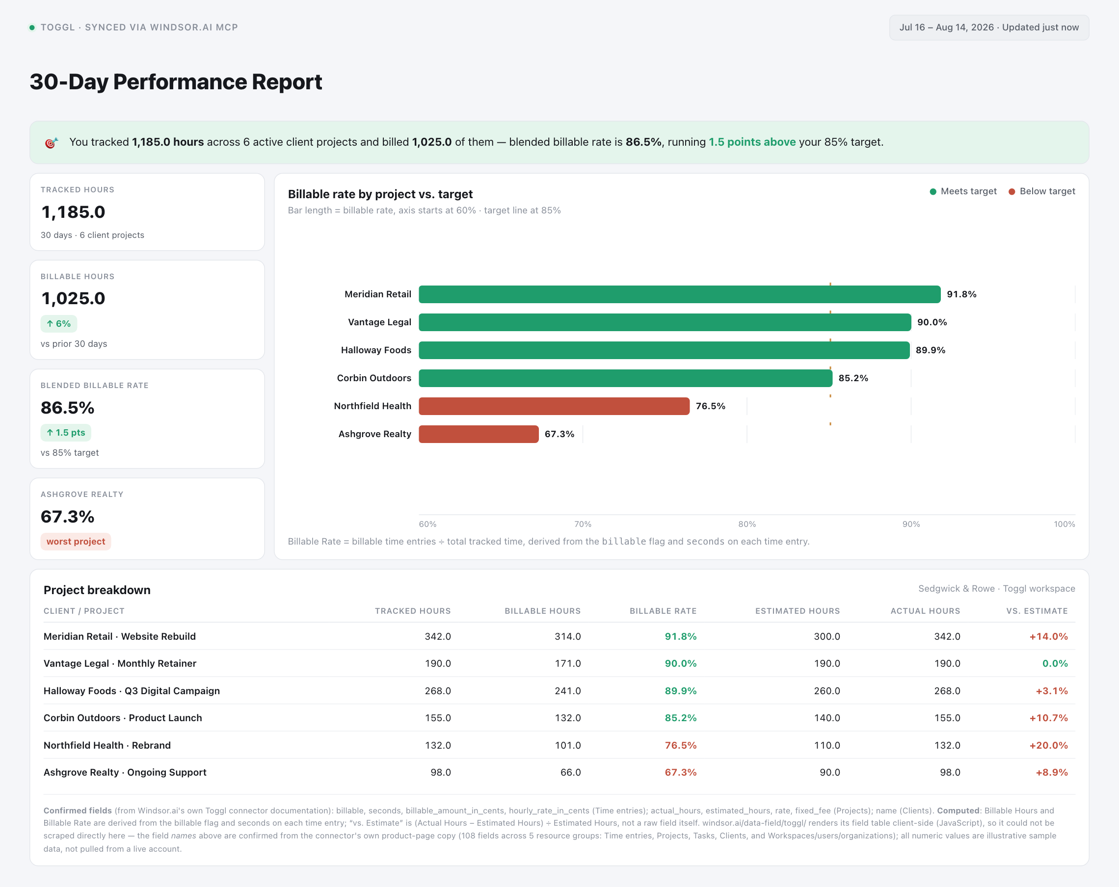
Task: Click the target emoji in summary banner
Action: tap(52, 143)
